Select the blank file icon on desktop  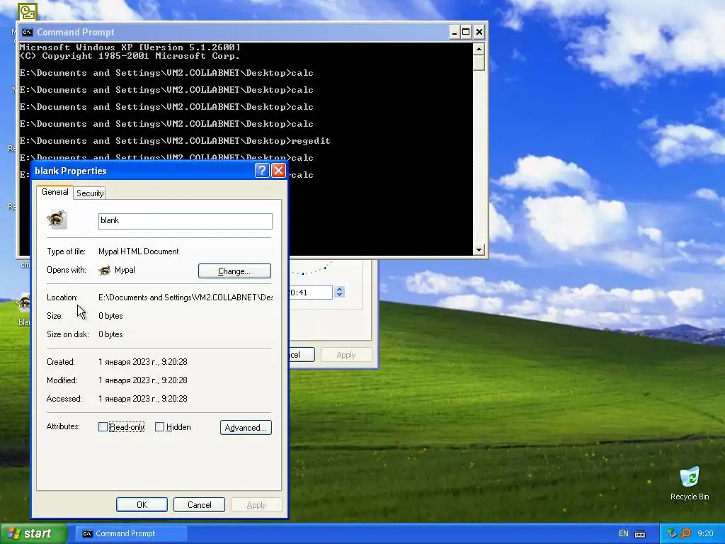[x=23, y=304]
